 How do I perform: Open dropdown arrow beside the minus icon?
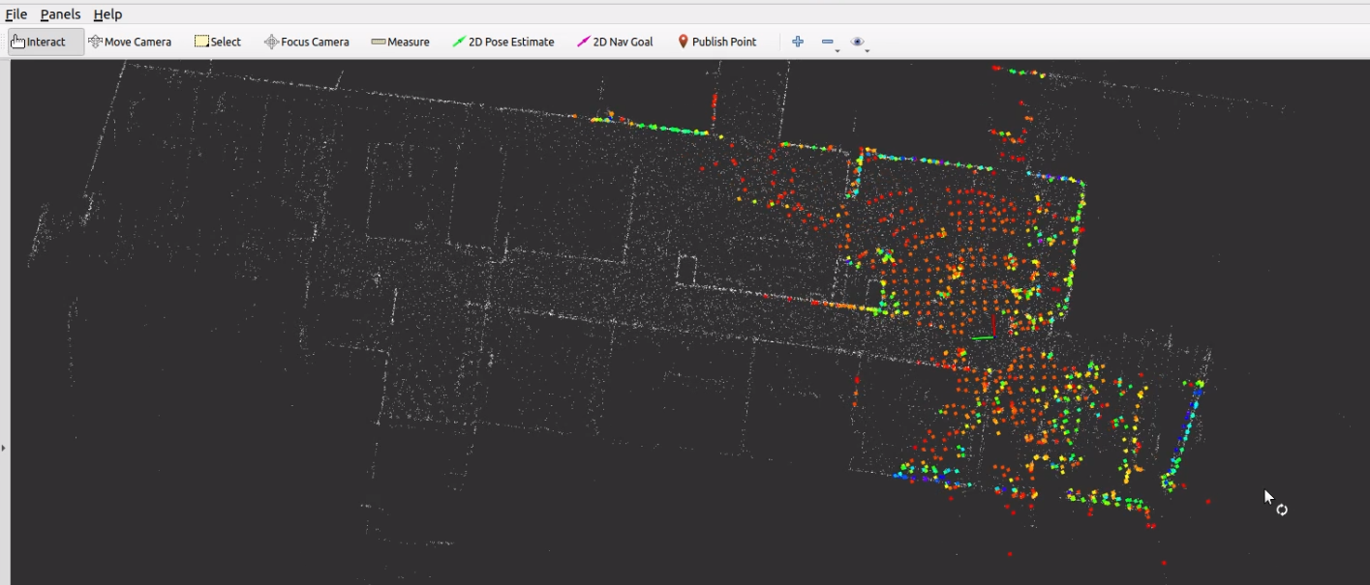click(x=837, y=50)
